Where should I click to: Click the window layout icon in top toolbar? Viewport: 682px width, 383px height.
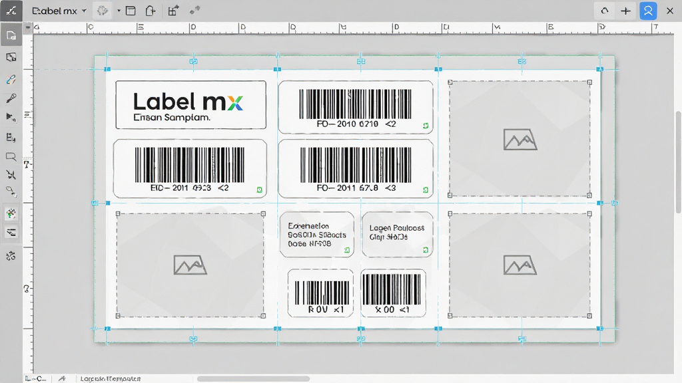pyautogui.click(x=131, y=11)
